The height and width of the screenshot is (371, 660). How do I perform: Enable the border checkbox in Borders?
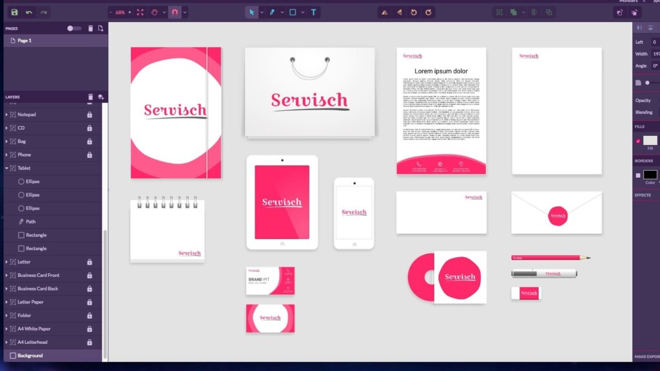coord(638,175)
